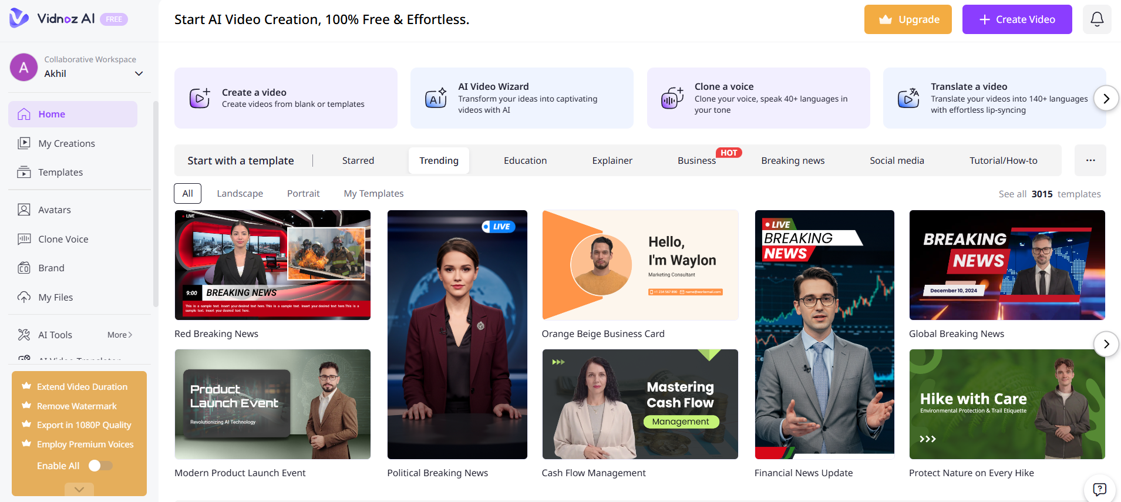This screenshot has height=502, width=1121.
Task: Click the Create Video button
Action: coord(1016,19)
